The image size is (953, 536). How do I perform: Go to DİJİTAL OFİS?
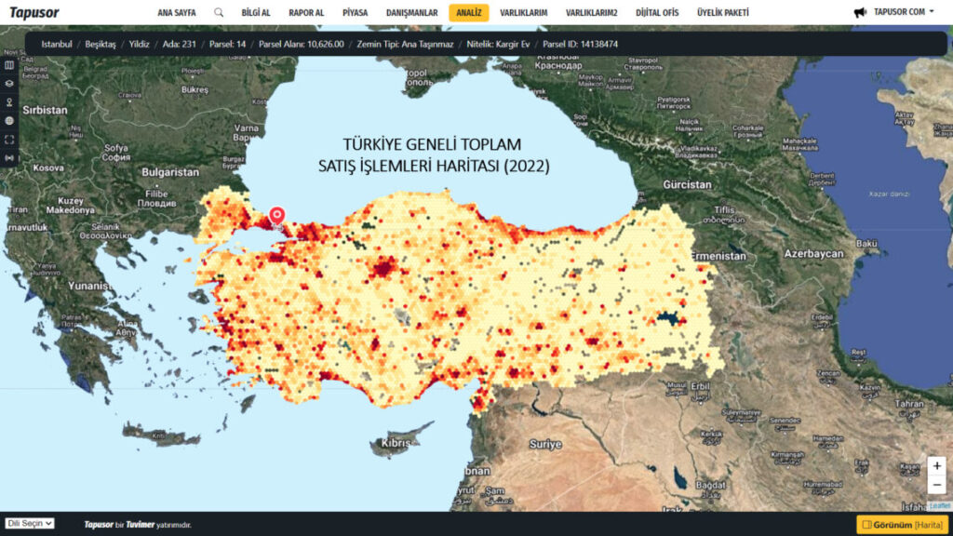[657, 13]
